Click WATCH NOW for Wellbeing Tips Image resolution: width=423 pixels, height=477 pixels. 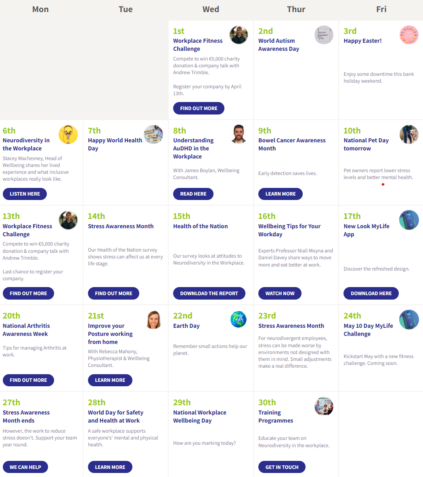coord(280,294)
